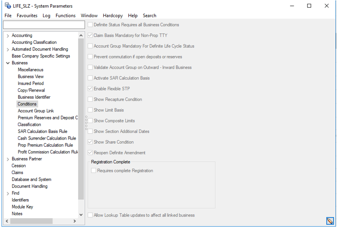337x227 pixels.
Task: Select SAR Calculation Basis Rule item
Action: click(x=42, y=132)
